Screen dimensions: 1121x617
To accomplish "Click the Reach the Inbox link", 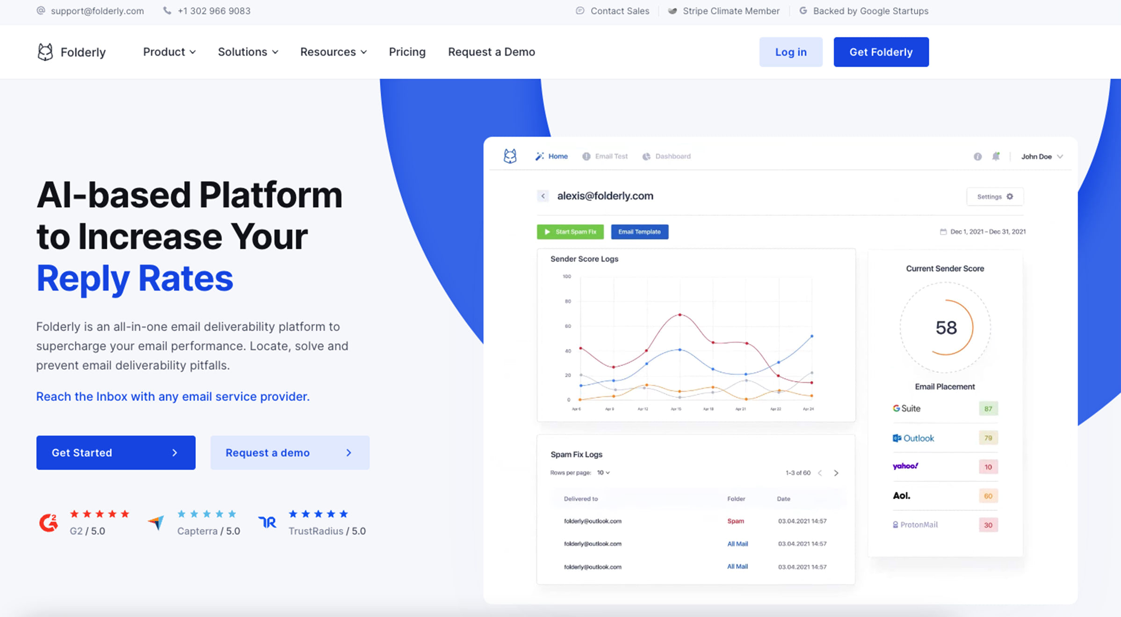I will [x=174, y=395].
